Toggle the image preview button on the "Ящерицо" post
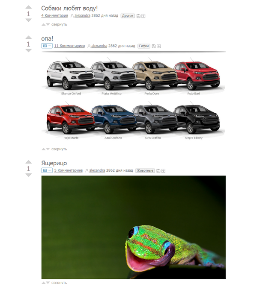The width and height of the screenshot is (257, 284). click(x=47, y=170)
